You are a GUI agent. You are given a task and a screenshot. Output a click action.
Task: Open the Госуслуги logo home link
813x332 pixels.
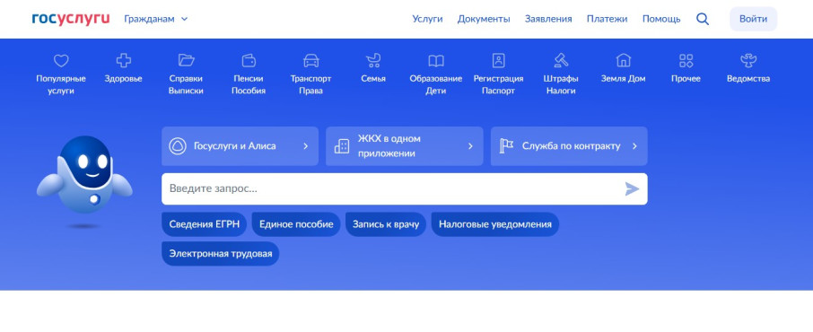coord(71,19)
